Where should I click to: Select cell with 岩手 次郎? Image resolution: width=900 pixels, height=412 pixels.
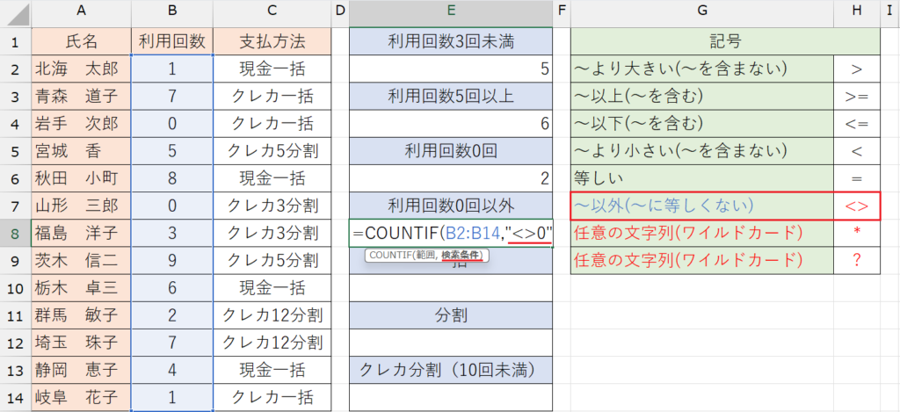pos(81,124)
